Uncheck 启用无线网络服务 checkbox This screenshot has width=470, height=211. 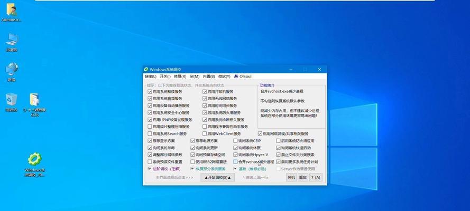pyautogui.click(x=205, y=98)
